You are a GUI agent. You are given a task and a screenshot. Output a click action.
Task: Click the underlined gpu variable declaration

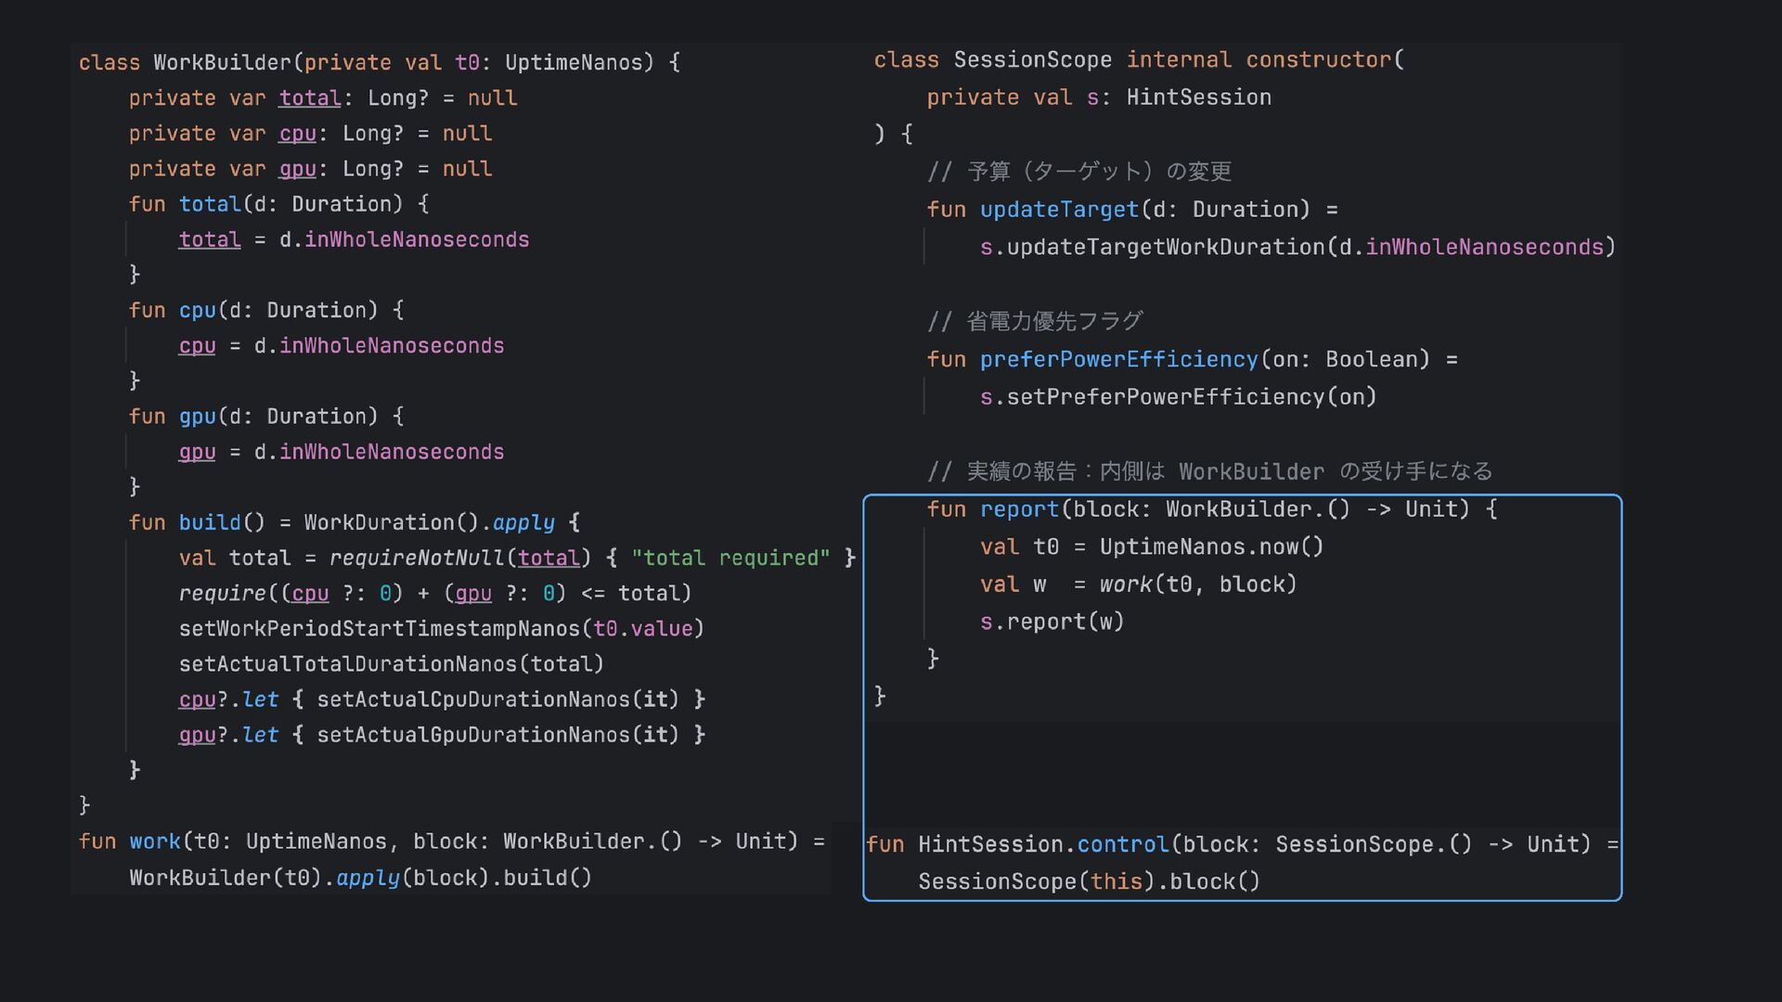[x=297, y=169]
